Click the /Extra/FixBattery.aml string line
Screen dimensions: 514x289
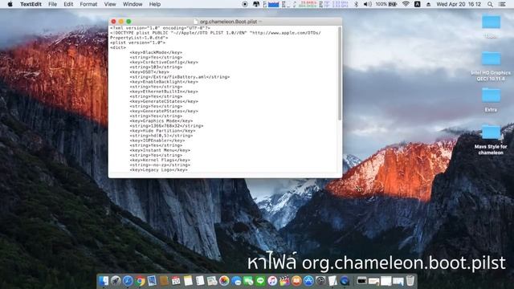(179, 77)
